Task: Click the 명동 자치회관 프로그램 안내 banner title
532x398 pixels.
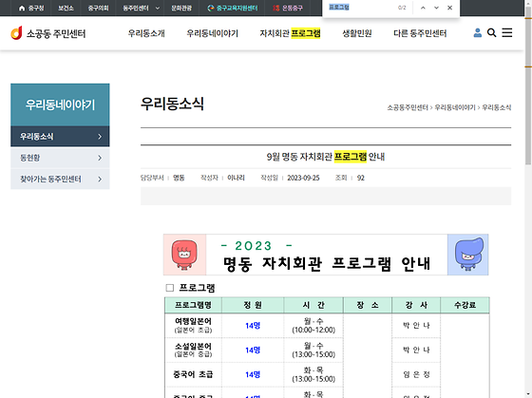Action: click(327, 264)
